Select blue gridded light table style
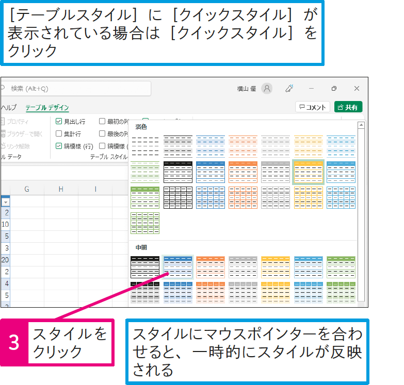 click(x=211, y=197)
